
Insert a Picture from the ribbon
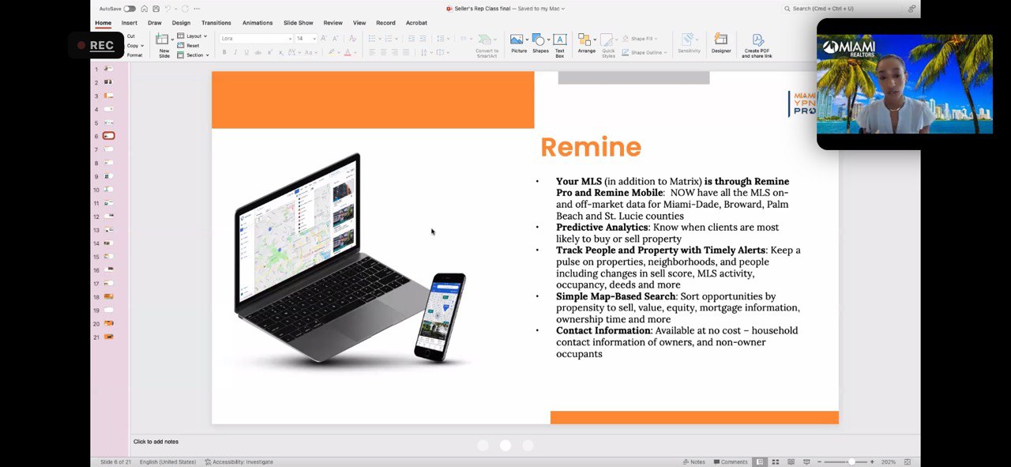[x=518, y=43]
